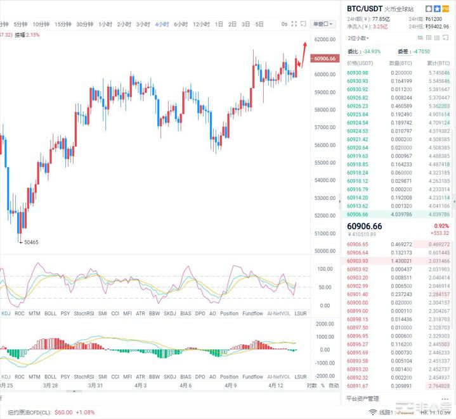Click large last price 60906.66
Viewport: 456px width, 419px height.
(x=365, y=227)
